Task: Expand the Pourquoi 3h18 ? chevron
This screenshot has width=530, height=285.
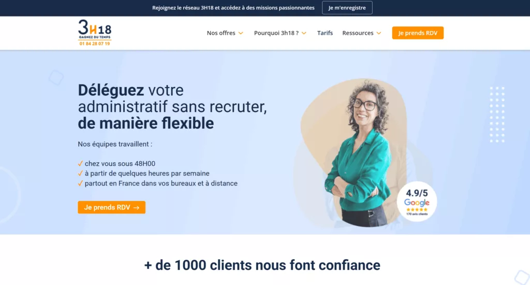Action: point(304,33)
